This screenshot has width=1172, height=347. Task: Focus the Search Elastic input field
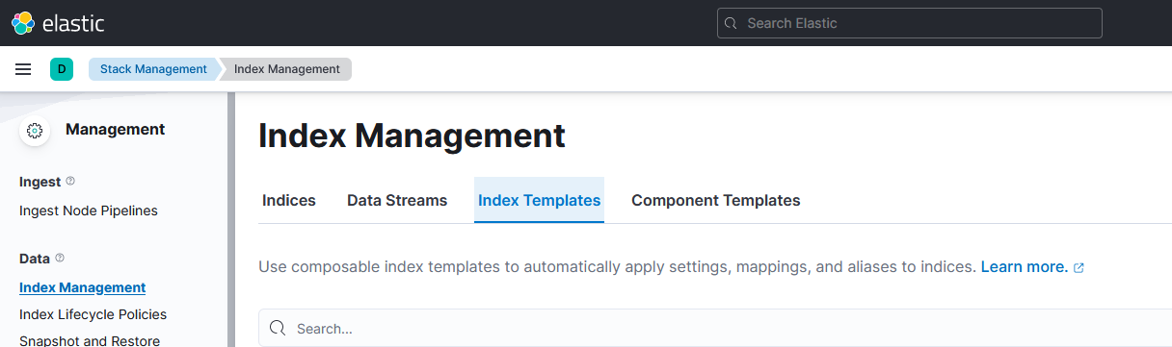(x=909, y=23)
